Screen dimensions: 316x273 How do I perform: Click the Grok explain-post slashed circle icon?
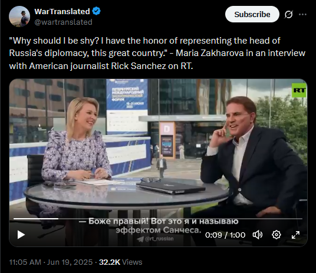[289, 14]
